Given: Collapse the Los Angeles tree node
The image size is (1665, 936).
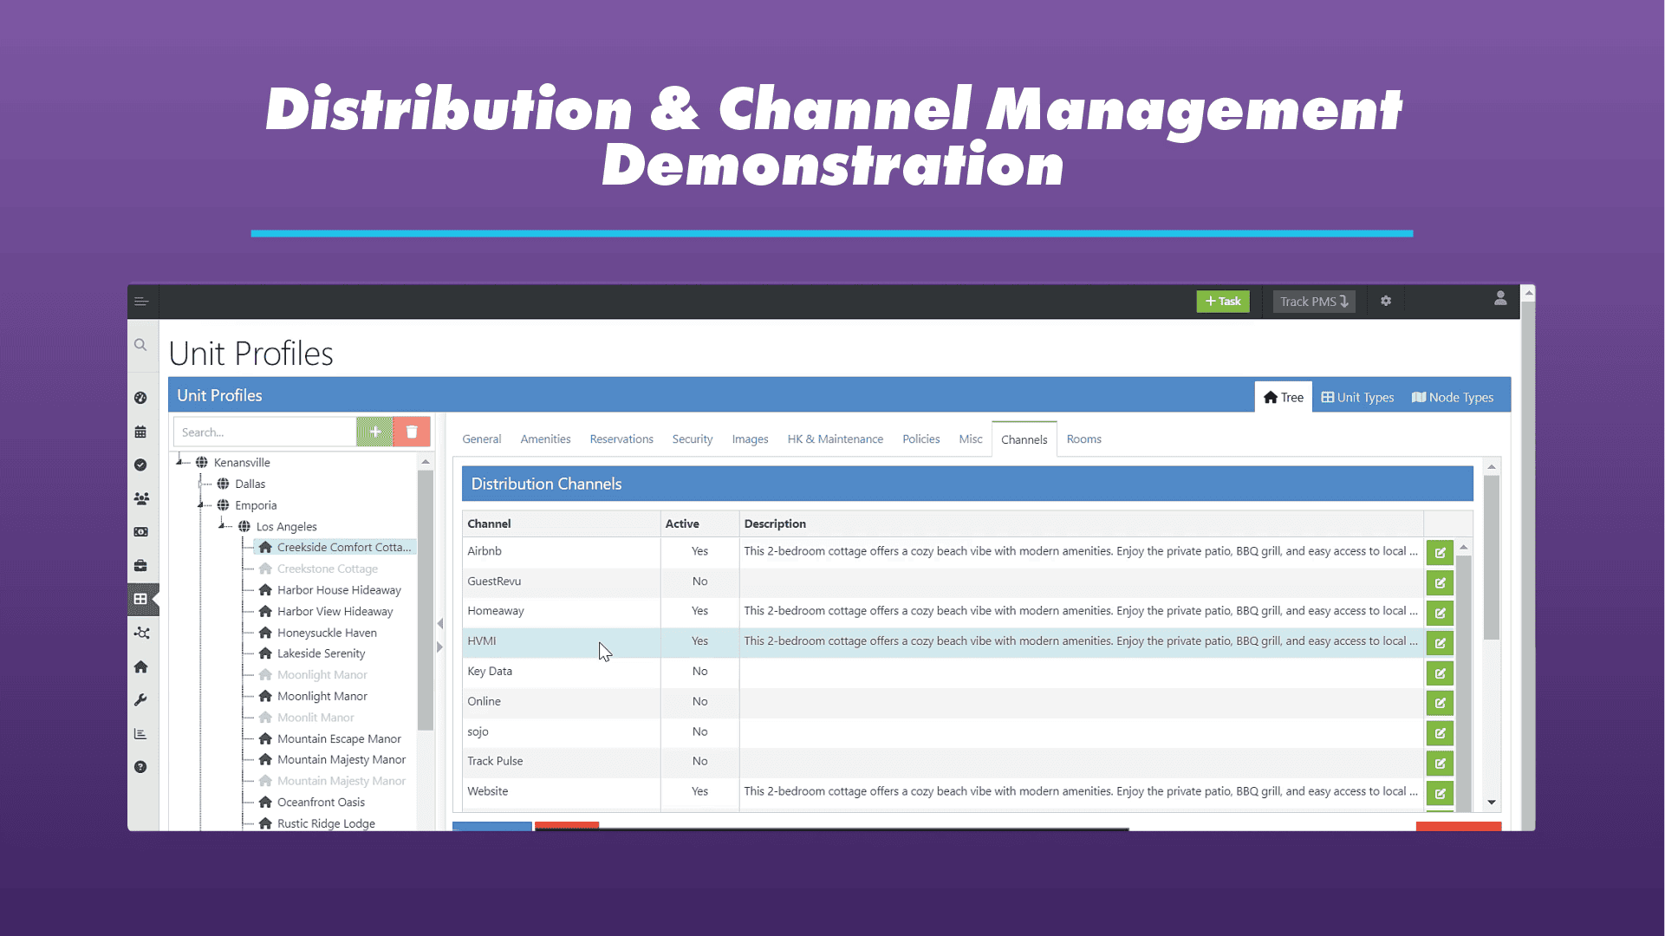Looking at the screenshot, I should point(222,525).
